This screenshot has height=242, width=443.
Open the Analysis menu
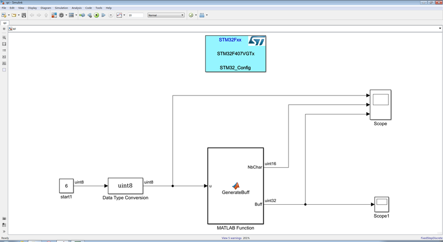tap(76, 8)
